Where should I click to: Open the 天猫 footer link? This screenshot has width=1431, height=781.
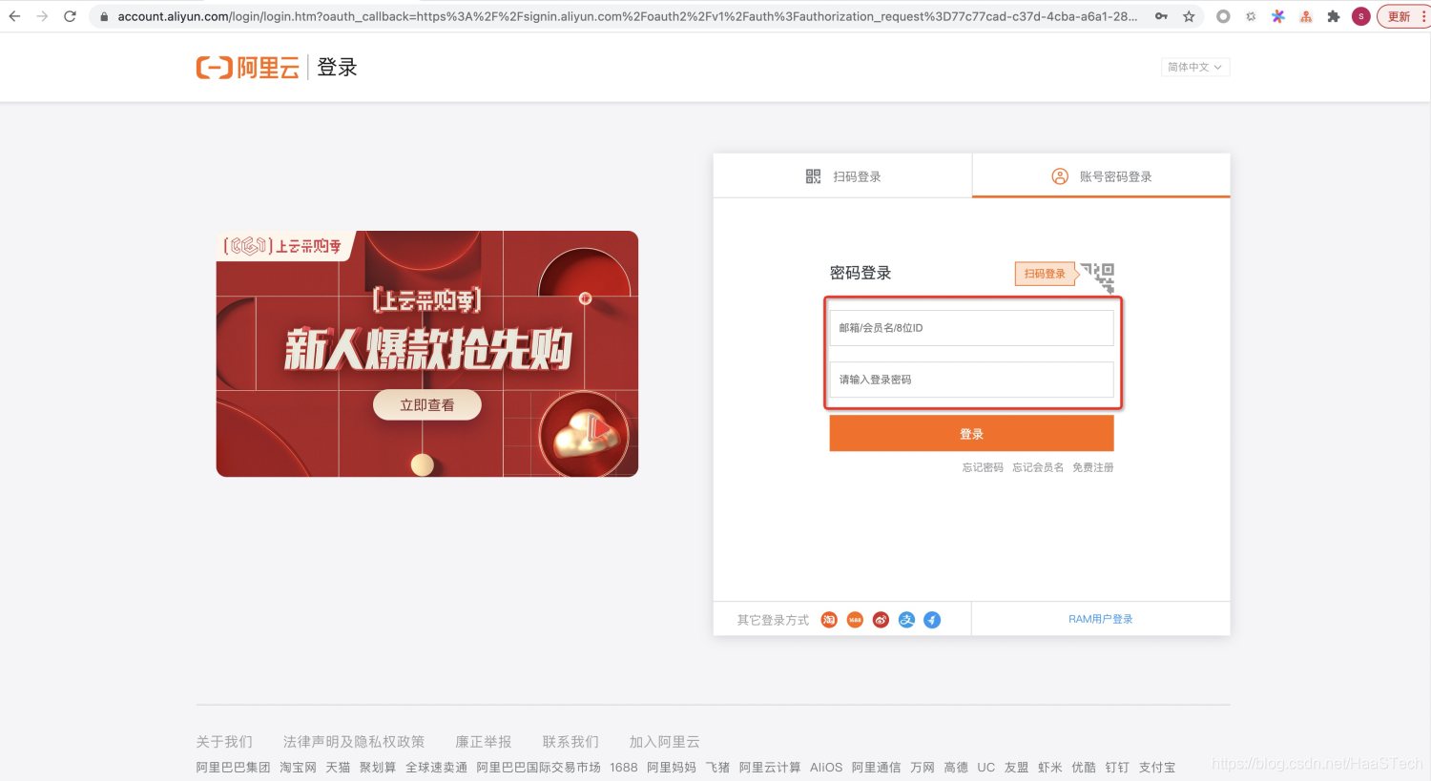338,768
